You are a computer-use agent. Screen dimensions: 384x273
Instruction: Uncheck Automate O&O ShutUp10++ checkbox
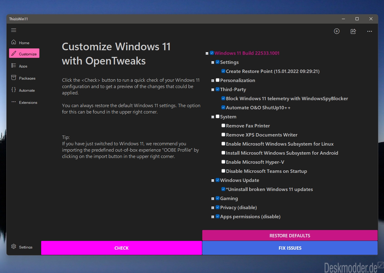tap(223, 107)
